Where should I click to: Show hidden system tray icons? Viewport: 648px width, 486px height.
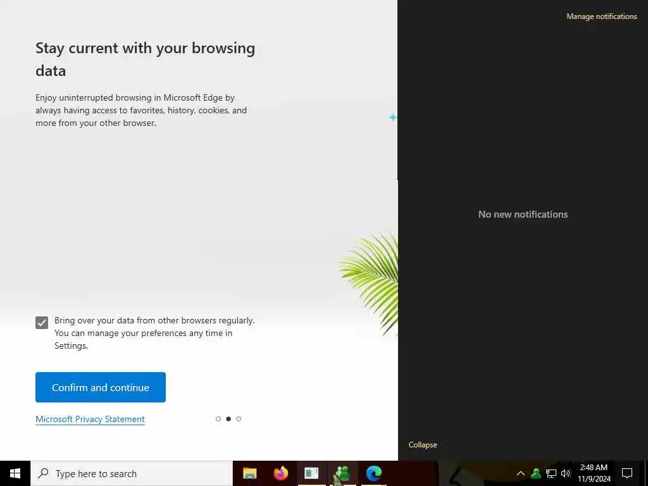pyautogui.click(x=521, y=473)
